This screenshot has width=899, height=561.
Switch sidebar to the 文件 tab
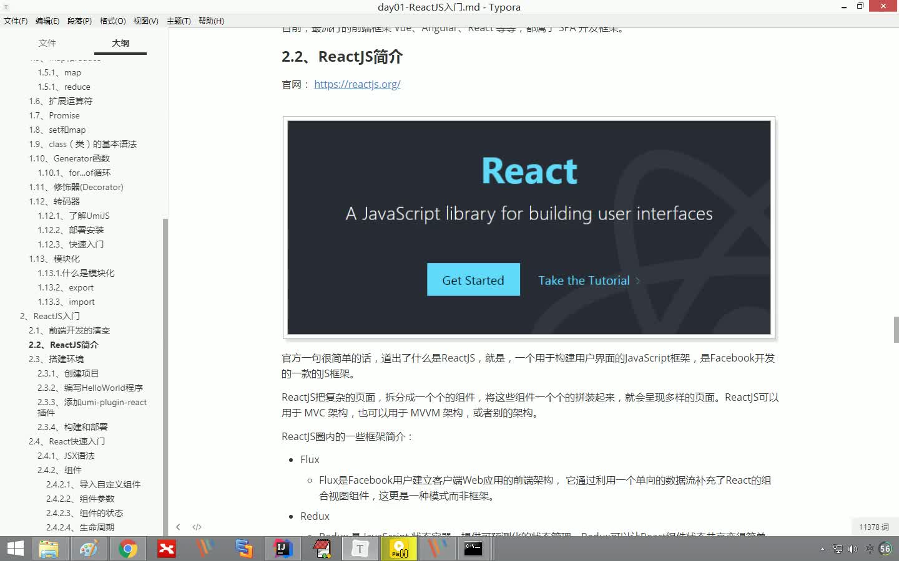click(47, 43)
